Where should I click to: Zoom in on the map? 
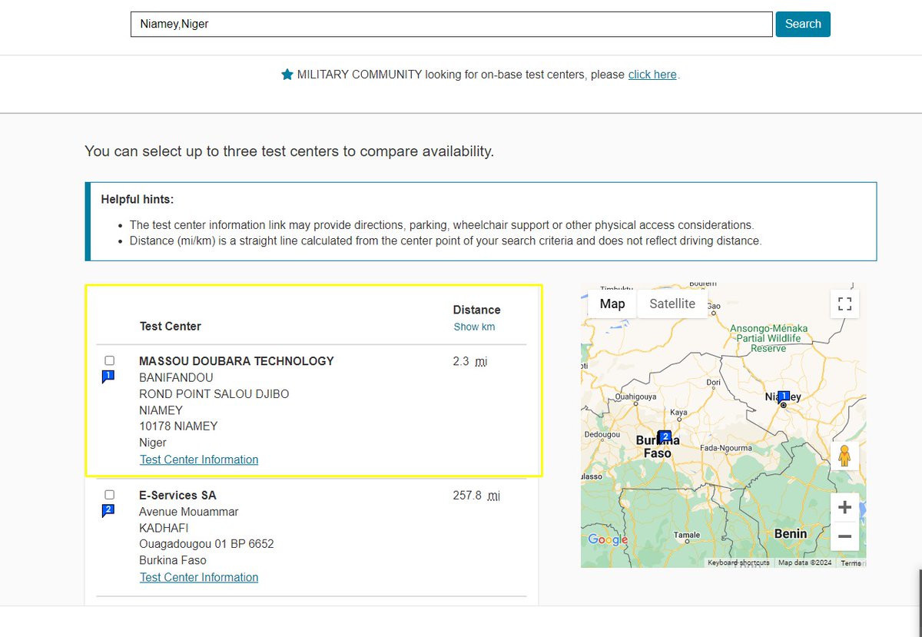(844, 507)
